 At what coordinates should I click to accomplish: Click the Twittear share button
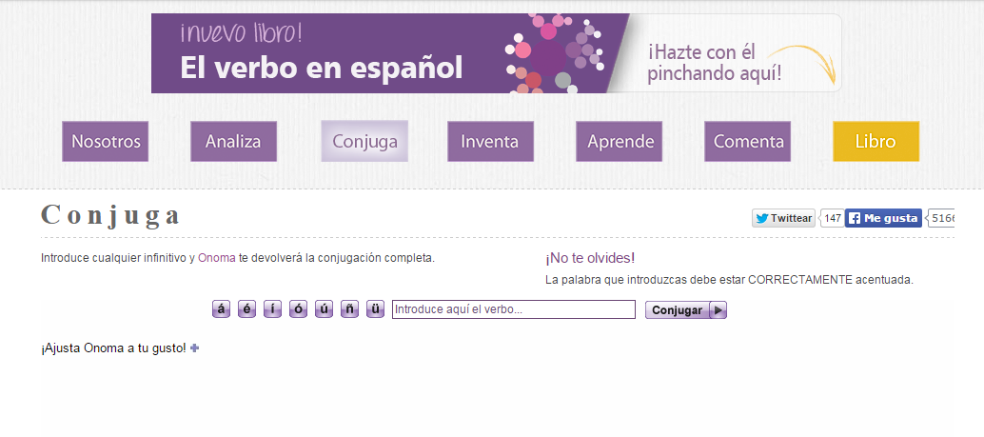pyautogui.click(x=783, y=219)
